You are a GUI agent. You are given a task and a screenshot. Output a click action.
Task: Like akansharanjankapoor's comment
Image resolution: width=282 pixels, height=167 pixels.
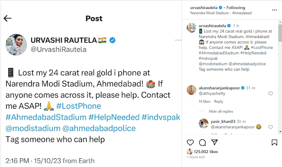[x=270, y=94]
